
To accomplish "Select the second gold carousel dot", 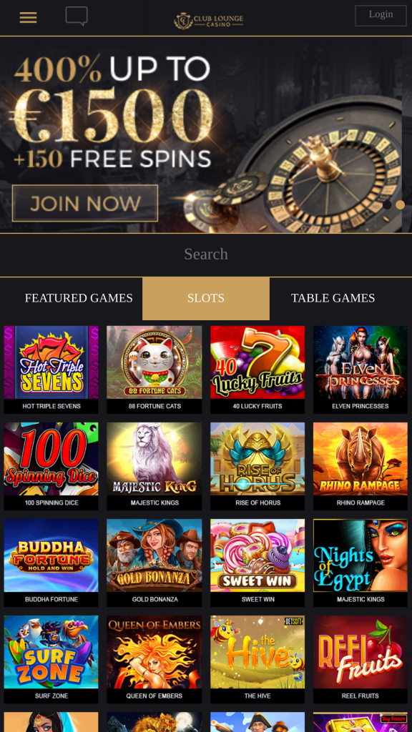I will coord(400,204).
